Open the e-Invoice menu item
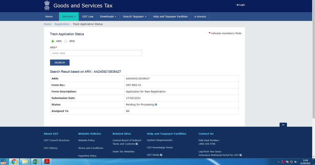This screenshot has height=165, width=315. click(200, 16)
